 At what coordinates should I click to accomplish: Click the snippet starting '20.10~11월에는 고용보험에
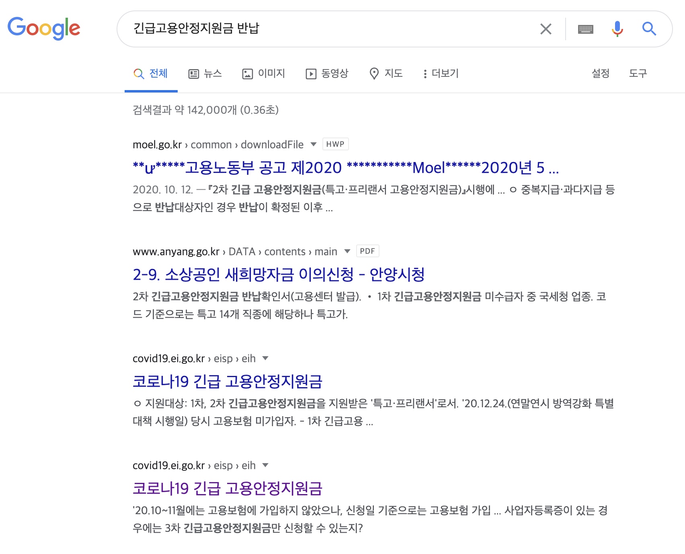click(370, 519)
